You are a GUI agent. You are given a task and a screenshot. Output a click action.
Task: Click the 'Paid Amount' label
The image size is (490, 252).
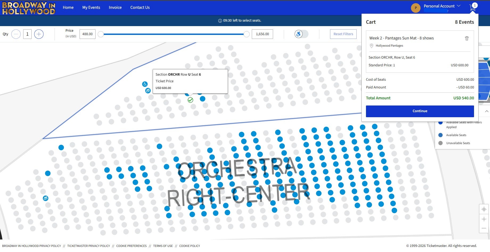pos(376,87)
